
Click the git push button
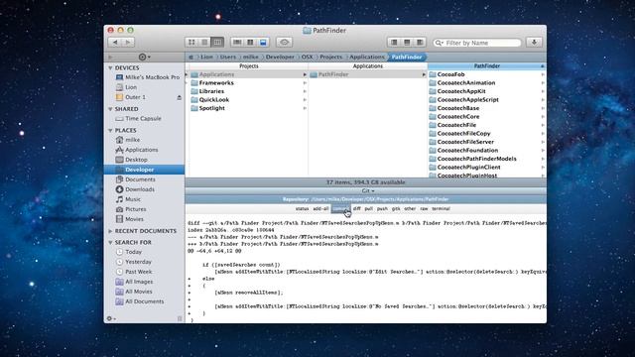coord(382,209)
